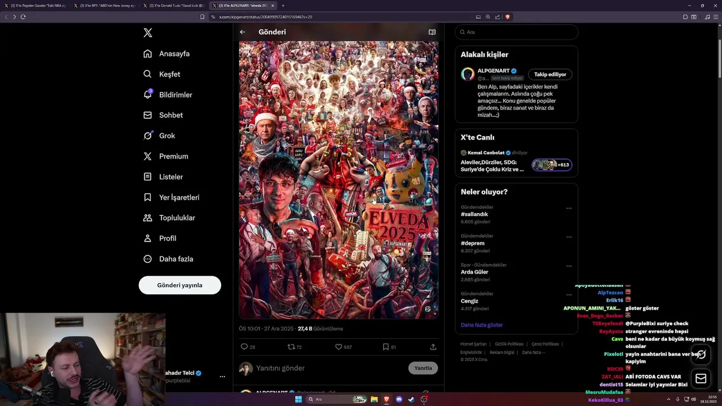Click the Yanıtla button
This screenshot has width=722, height=406.
coord(423,368)
